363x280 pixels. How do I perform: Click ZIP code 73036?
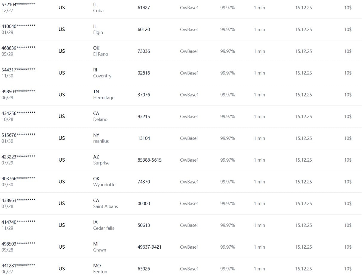pyautogui.click(x=144, y=51)
